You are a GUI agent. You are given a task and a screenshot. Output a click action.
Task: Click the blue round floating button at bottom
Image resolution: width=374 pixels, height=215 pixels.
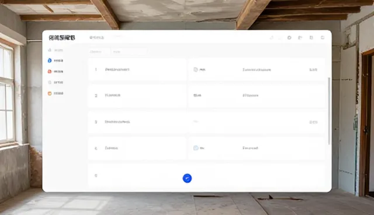click(x=187, y=178)
